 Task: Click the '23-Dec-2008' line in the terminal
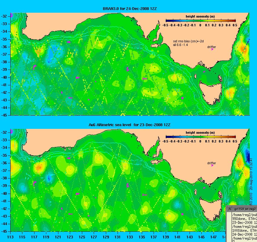click(244, 223)
